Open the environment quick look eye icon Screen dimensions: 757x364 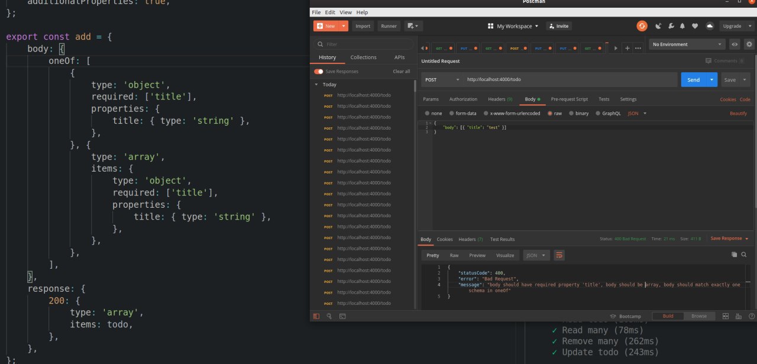click(735, 44)
